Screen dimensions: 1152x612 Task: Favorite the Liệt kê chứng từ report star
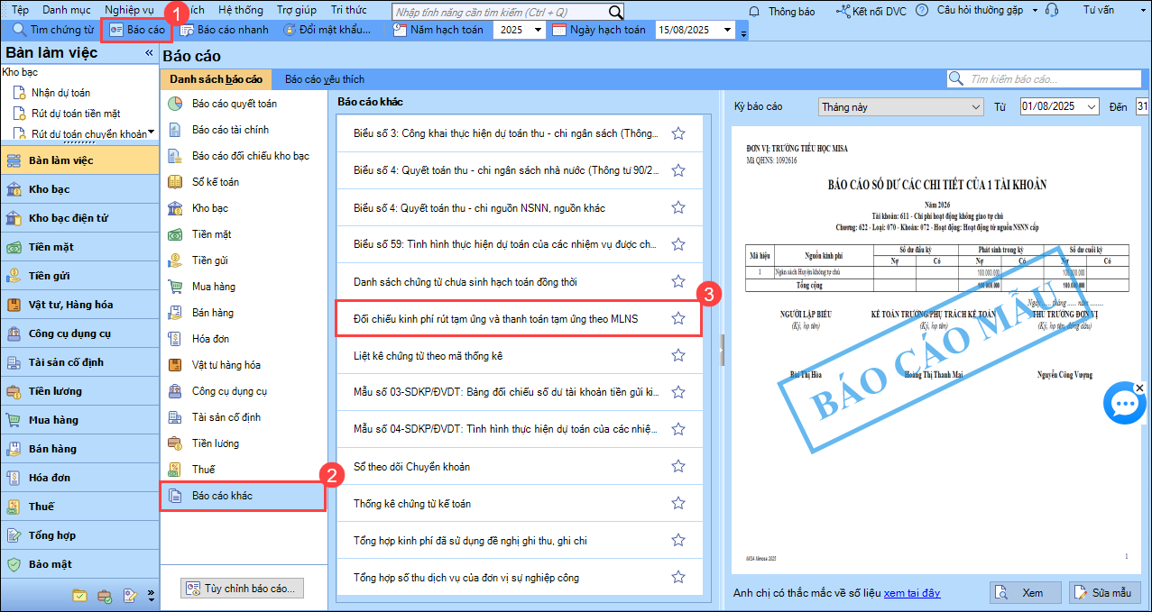[x=678, y=355]
